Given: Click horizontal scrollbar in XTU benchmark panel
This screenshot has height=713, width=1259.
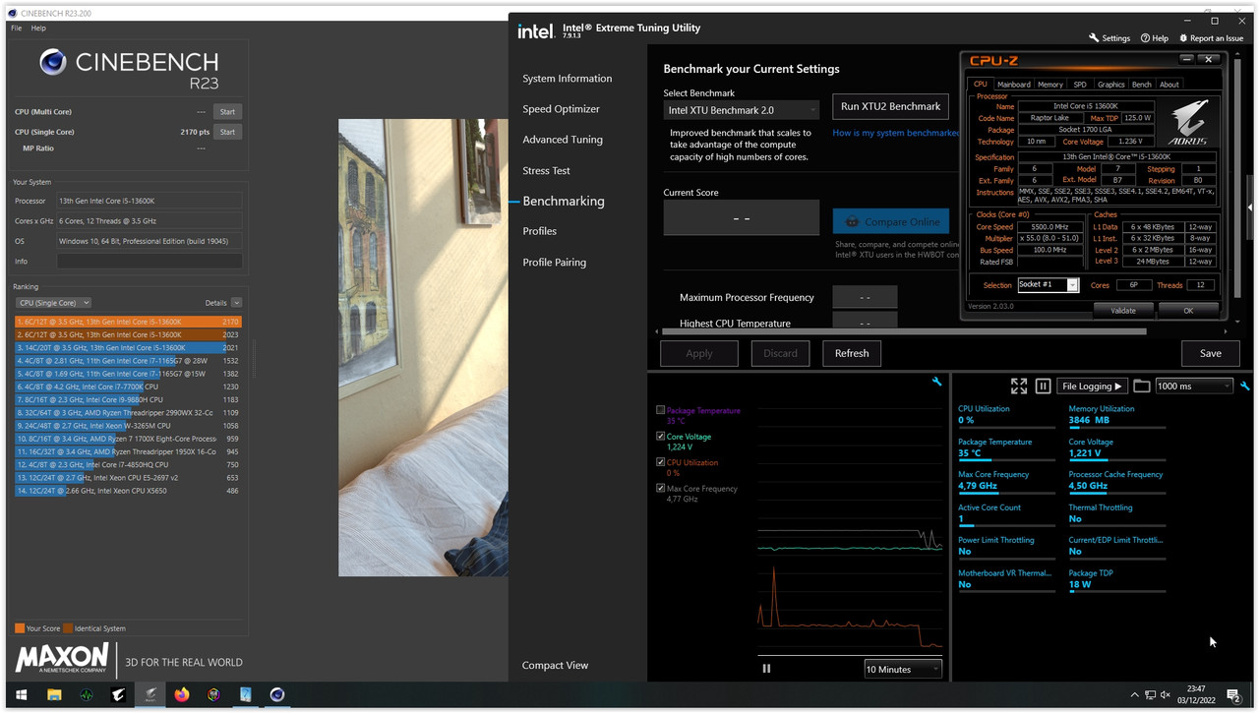Looking at the screenshot, I should (903, 331).
